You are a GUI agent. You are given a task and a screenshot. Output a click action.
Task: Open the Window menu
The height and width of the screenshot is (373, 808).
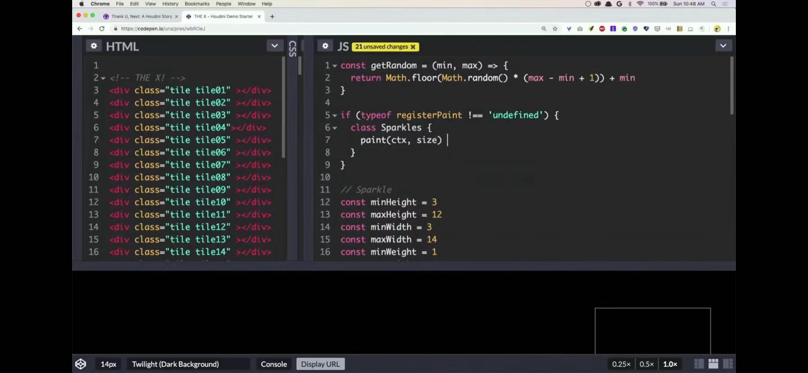pyautogui.click(x=246, y=4)
